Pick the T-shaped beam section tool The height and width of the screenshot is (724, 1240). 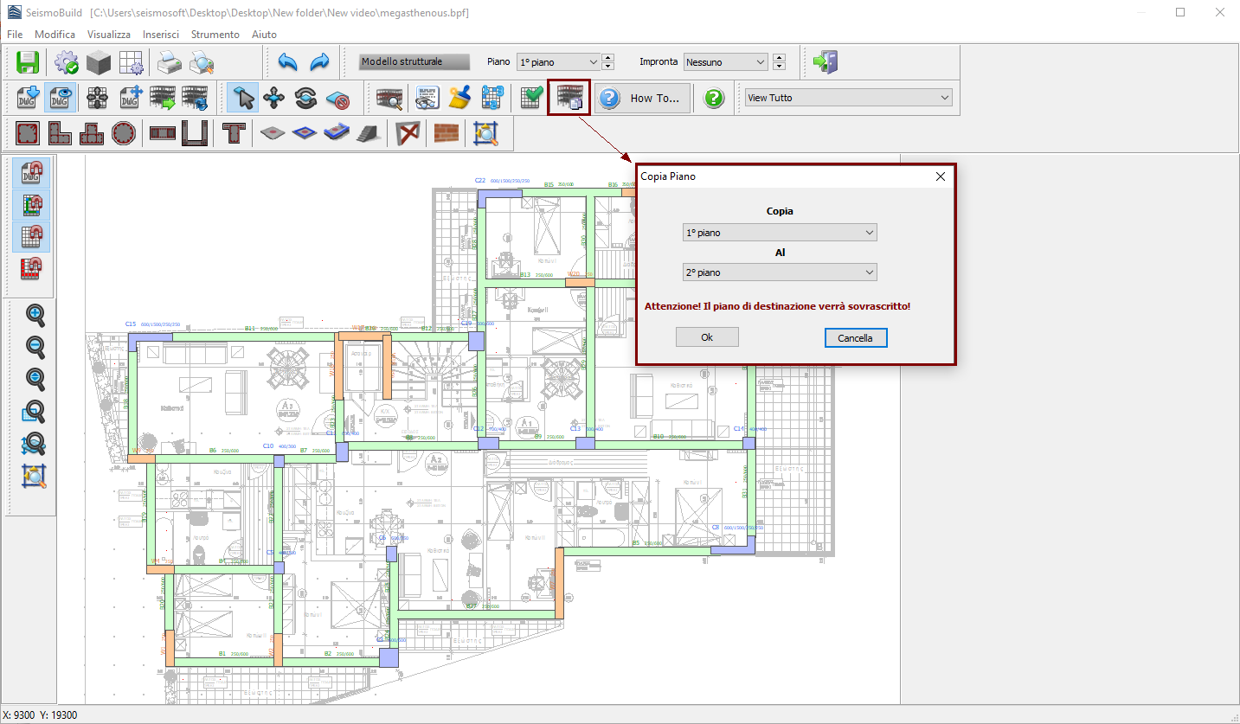click(232, 134)
